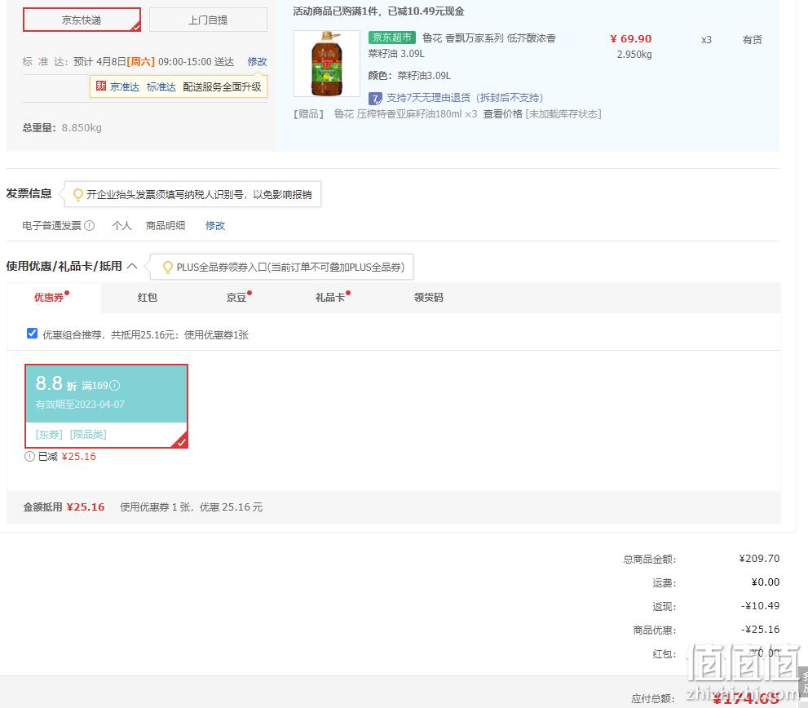
Task: Click the product price ¥ 69.90
Action: (x=631, y=38)
